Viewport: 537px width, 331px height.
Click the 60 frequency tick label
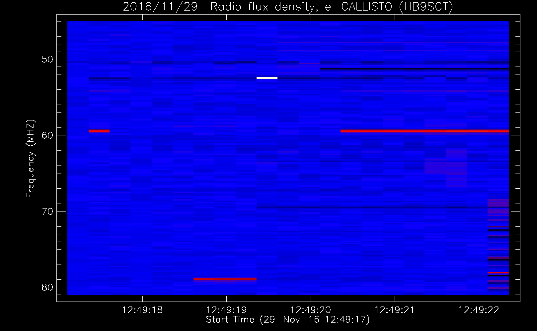pos(47,135)
